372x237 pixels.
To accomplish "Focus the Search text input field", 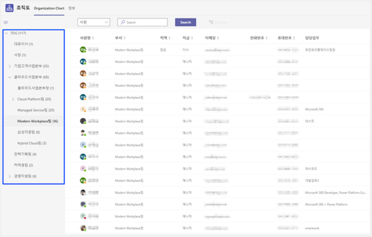I will 143,22.
